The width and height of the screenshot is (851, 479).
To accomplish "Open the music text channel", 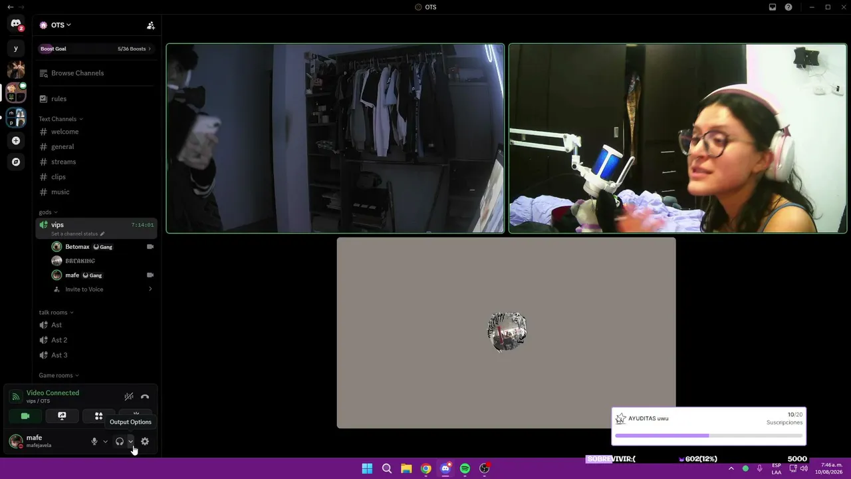I will click(96, 192).
